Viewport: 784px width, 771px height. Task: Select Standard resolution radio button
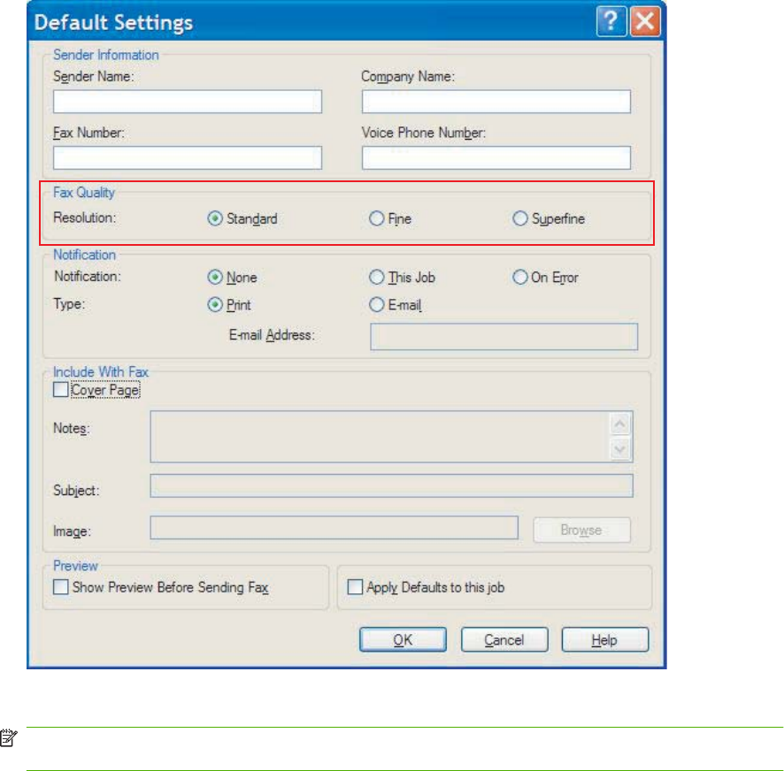coord(215,219)
